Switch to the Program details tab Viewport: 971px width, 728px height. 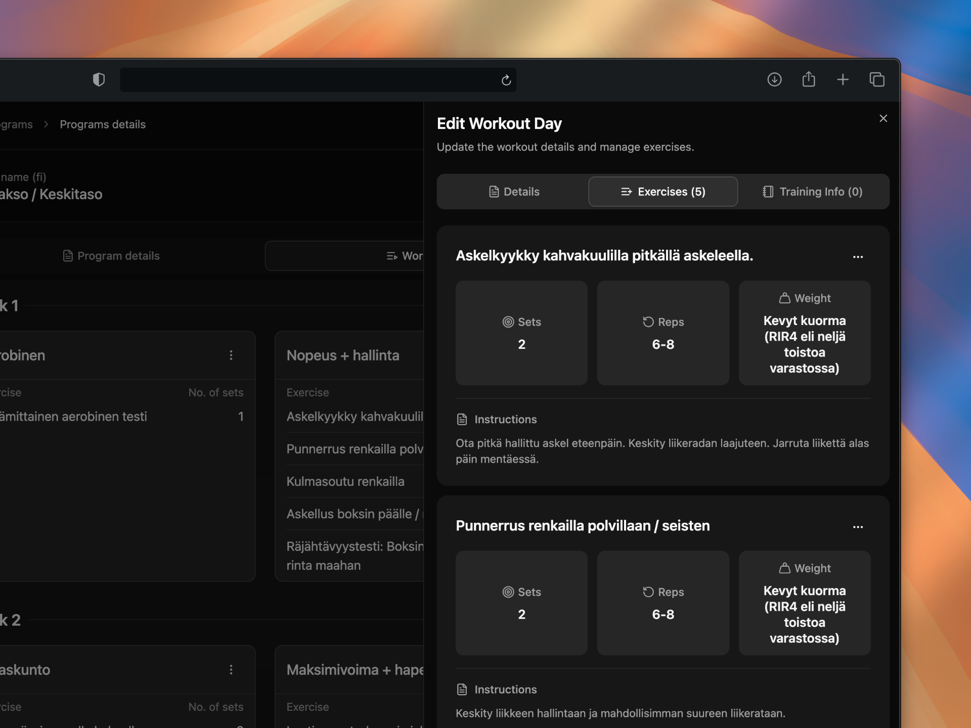111,256
